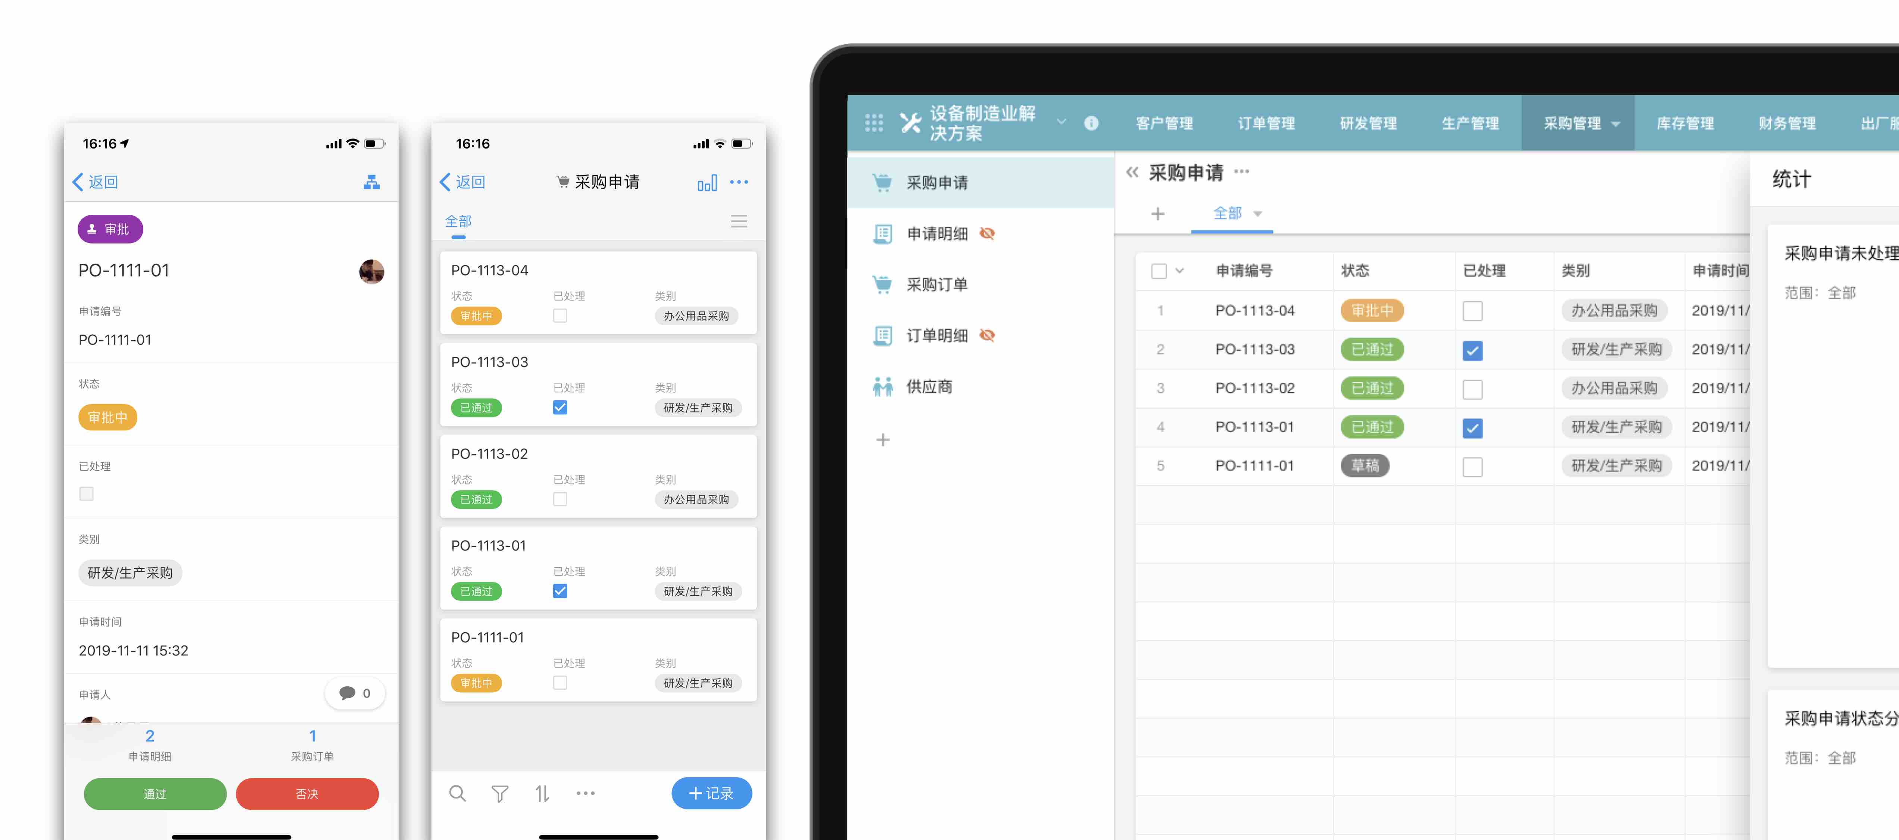
Task: Click the 研发/生产采购 tag in approval screen
Action: tap(130, 573)
